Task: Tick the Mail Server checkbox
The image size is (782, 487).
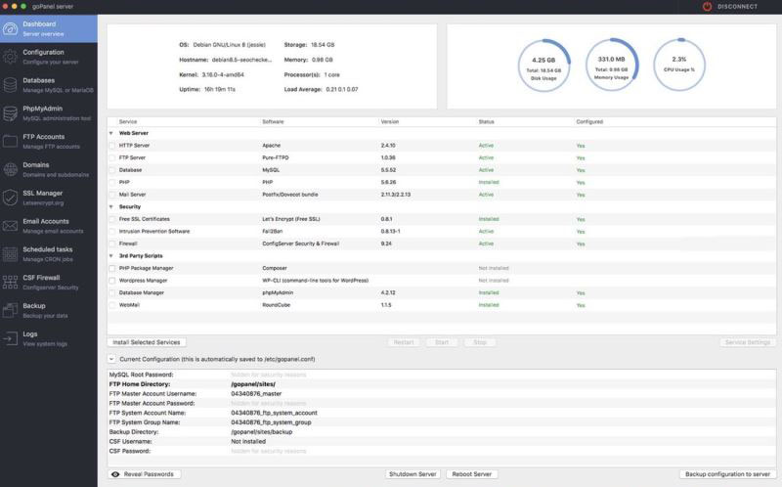Action: (x=112, y=195)
